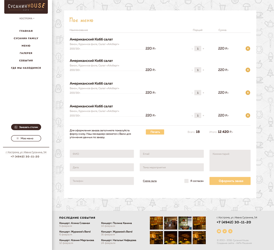Open the Схема зала link
Image resolution: width=274 pixels, height=250 pixels.
pos(149,181)
